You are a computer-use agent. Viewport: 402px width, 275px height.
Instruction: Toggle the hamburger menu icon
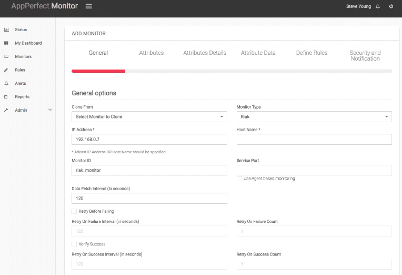89,6
